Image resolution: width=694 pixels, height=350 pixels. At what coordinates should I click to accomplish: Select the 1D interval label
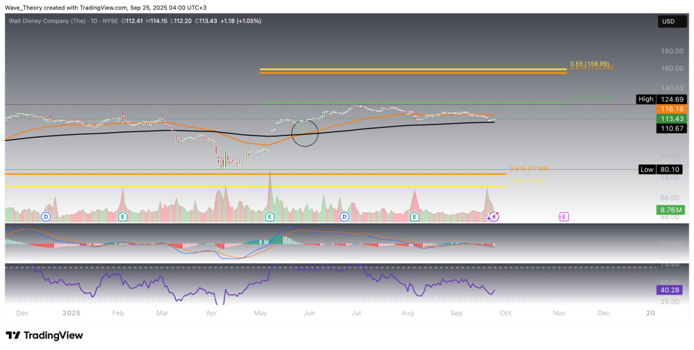(95, 21)
